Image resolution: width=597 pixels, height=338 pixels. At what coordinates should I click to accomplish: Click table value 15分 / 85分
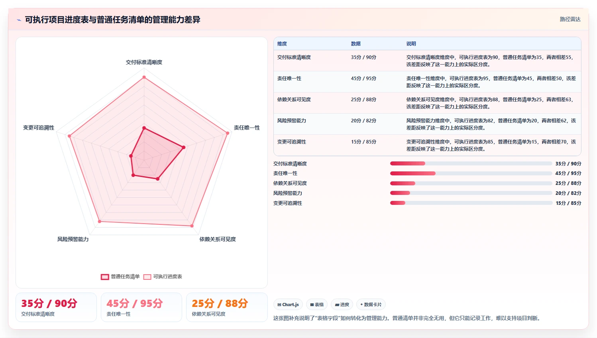[363, 142]
